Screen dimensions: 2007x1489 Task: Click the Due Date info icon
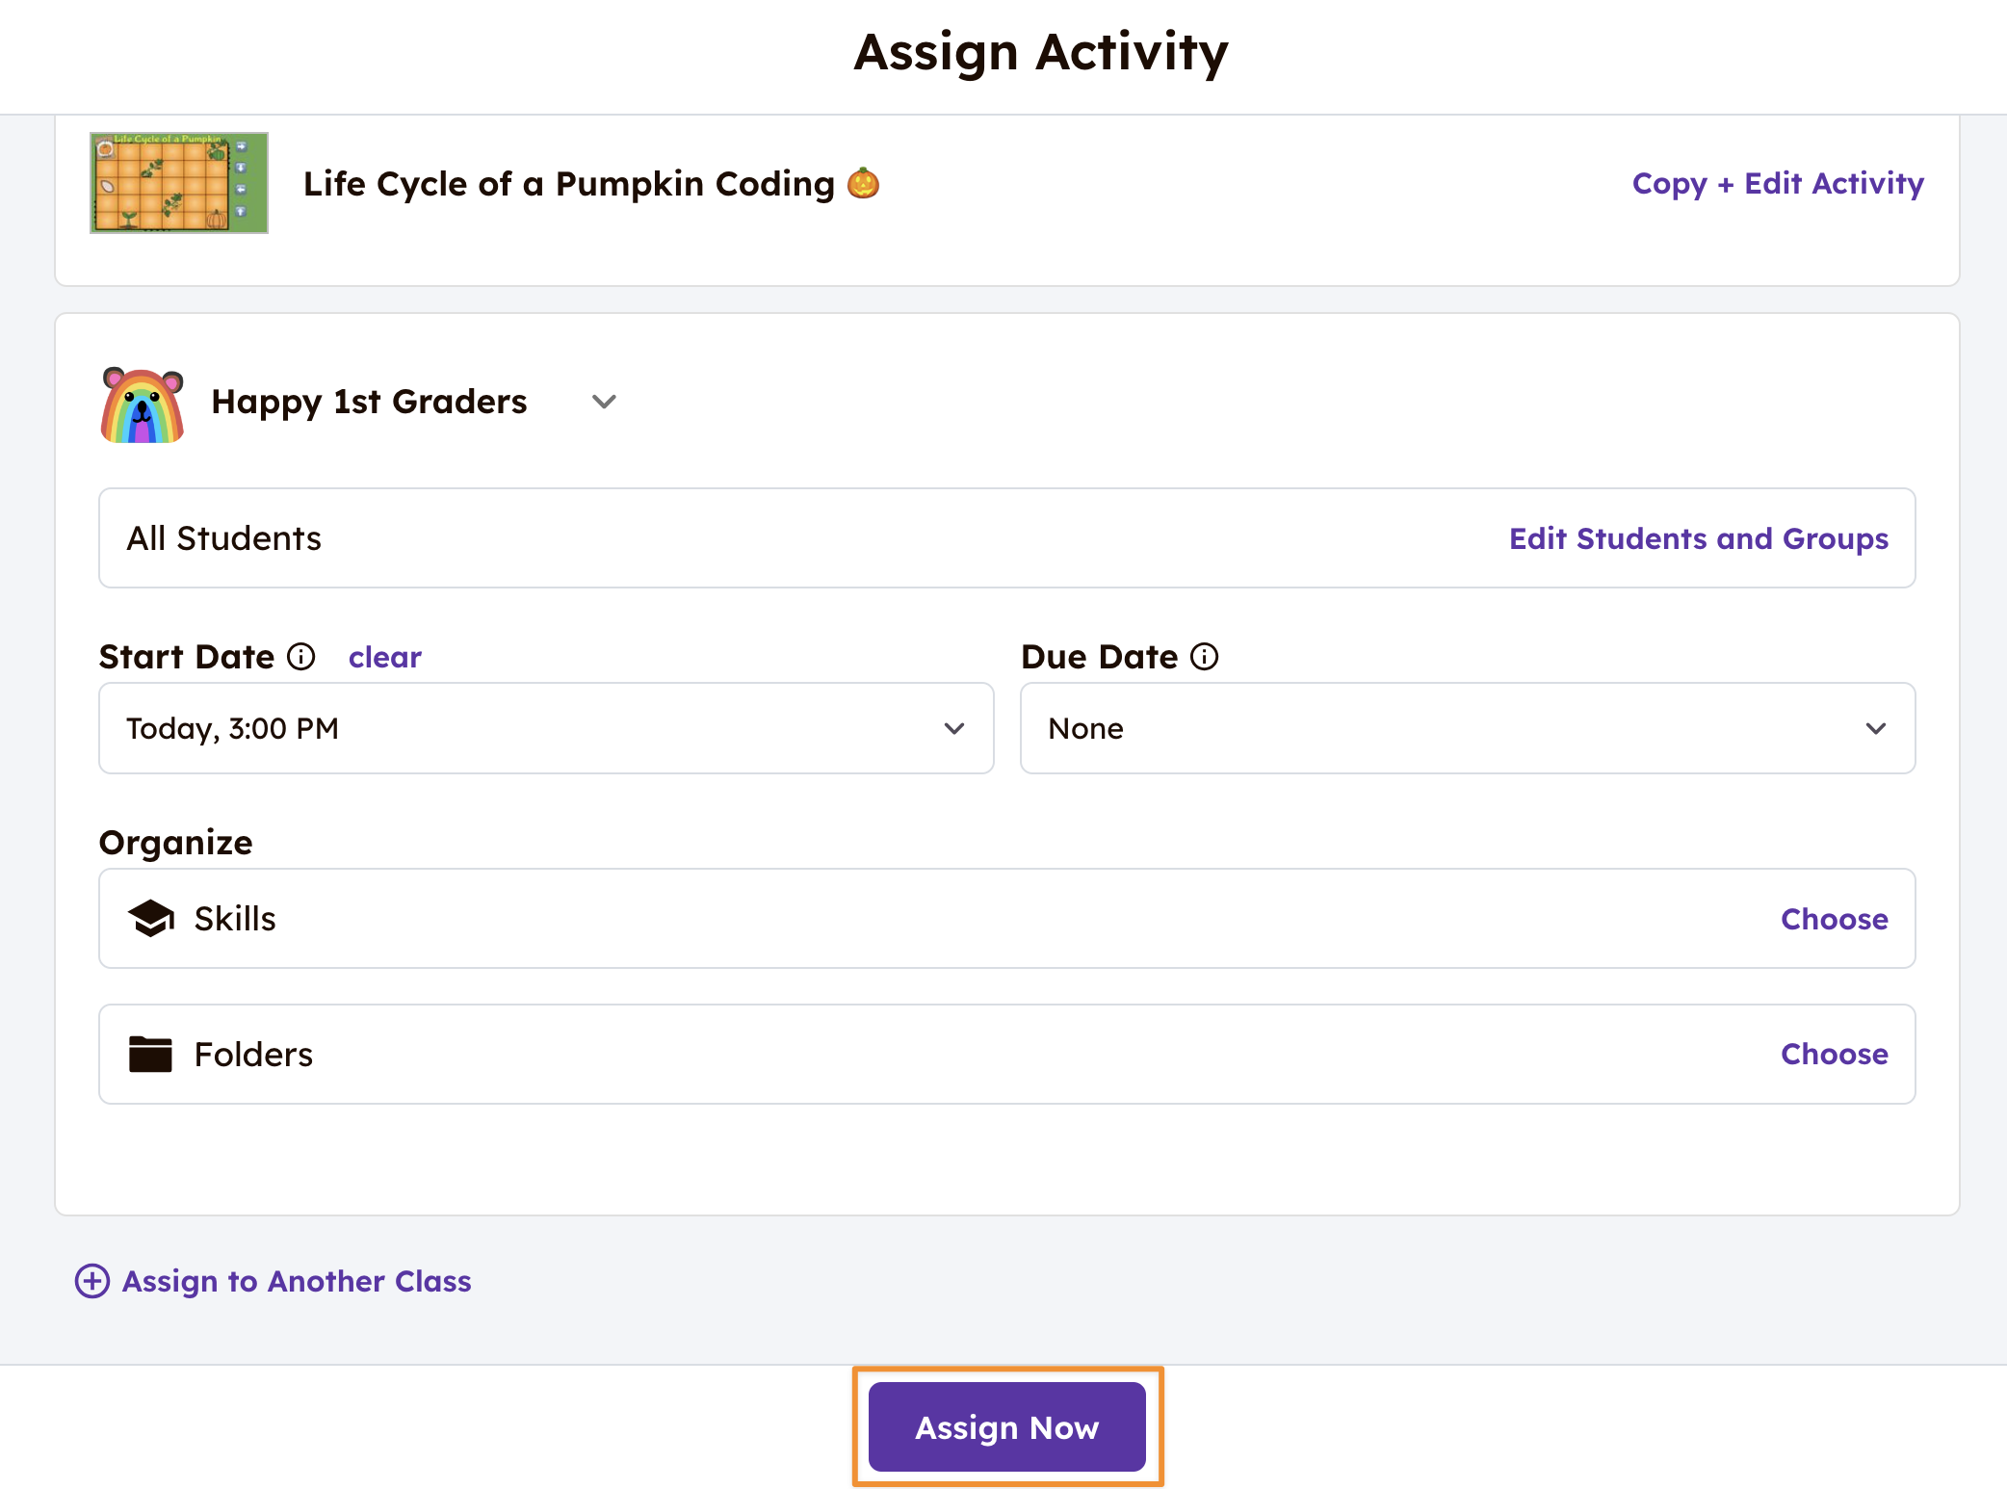pos(1204,657)
